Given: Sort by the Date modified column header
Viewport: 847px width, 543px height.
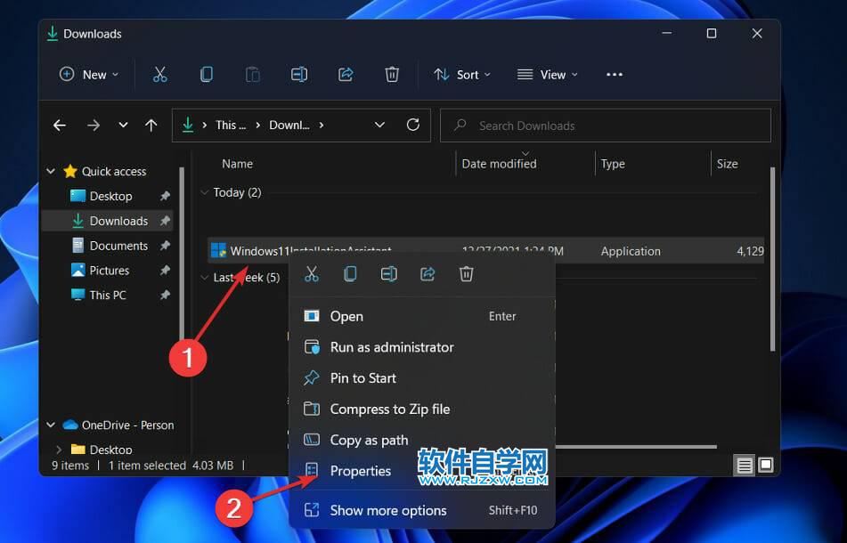Looking at the screenshot, I should [499, 164].
